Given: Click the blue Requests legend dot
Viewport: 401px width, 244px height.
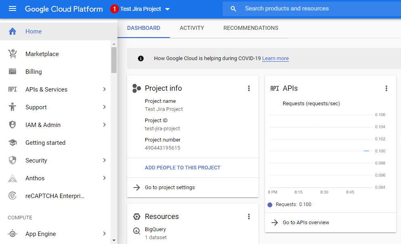Looking at the screenshot, I should 269,204.
